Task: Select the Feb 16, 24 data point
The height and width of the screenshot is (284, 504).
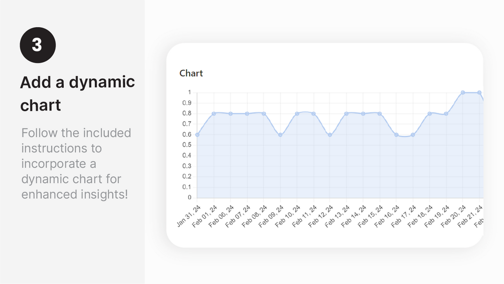Action: [x=396, y=134]
